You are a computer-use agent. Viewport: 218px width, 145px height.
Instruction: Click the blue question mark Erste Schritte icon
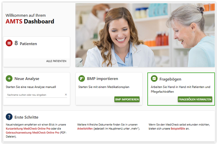tap(9, 117)
